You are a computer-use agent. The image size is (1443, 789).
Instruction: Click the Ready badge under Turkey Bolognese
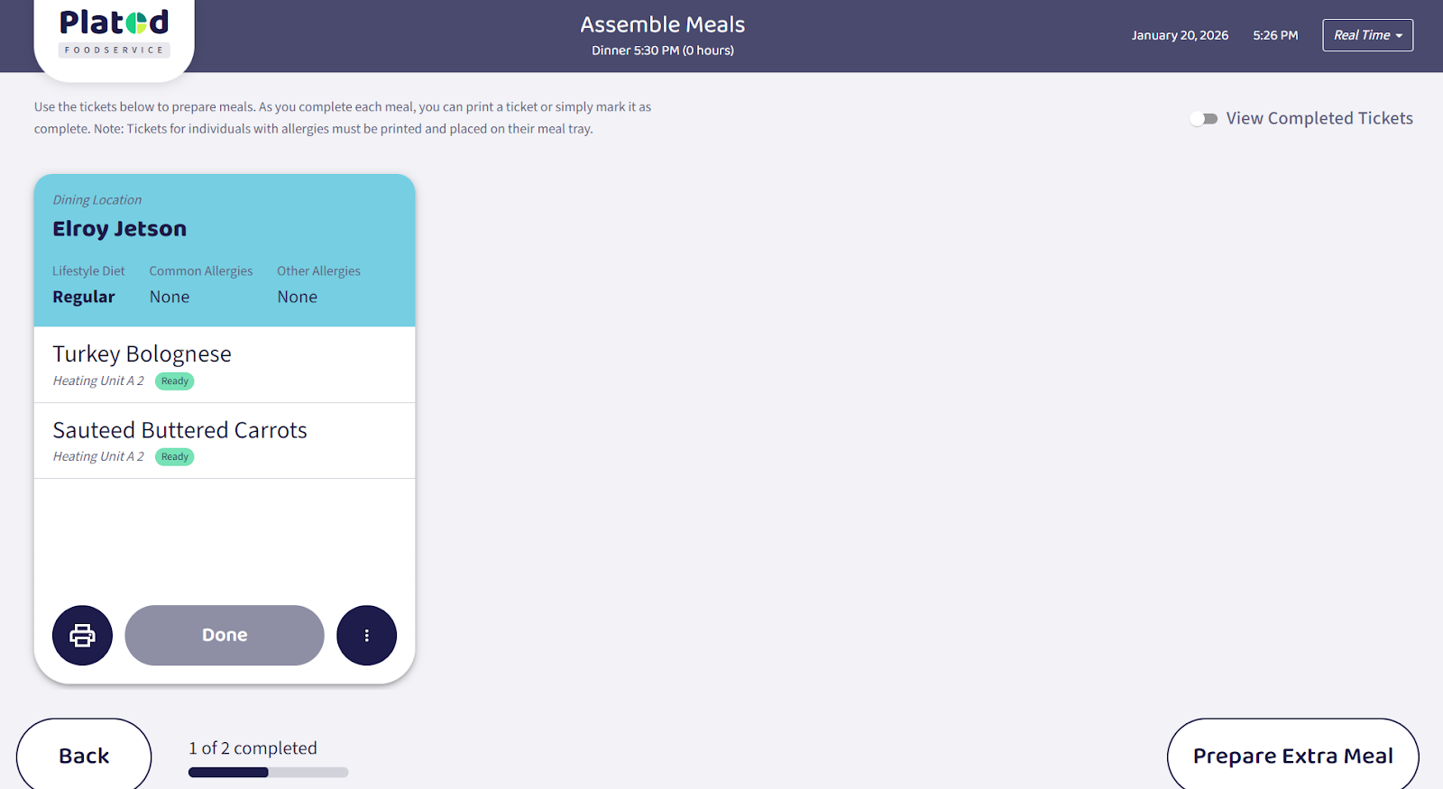pyautogui.click(x=175, y=381)
